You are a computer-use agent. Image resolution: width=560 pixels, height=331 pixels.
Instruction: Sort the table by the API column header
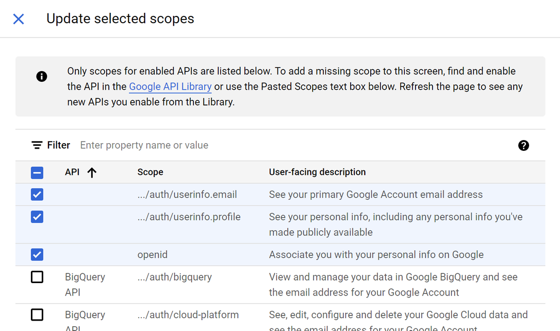click(x=72, y=172)
